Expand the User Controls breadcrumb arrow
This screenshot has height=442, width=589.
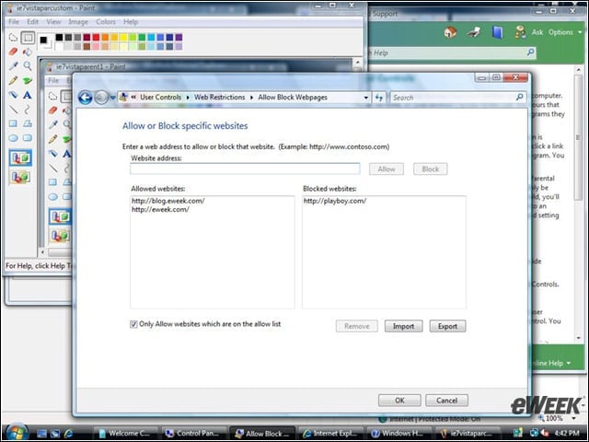[188, 98]
